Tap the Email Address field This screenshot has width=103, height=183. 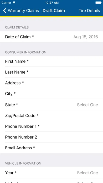coord(51,148)
